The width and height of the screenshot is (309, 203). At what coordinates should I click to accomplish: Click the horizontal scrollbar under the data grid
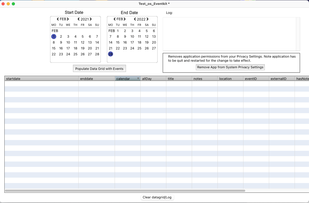click(x=125, y=191)
